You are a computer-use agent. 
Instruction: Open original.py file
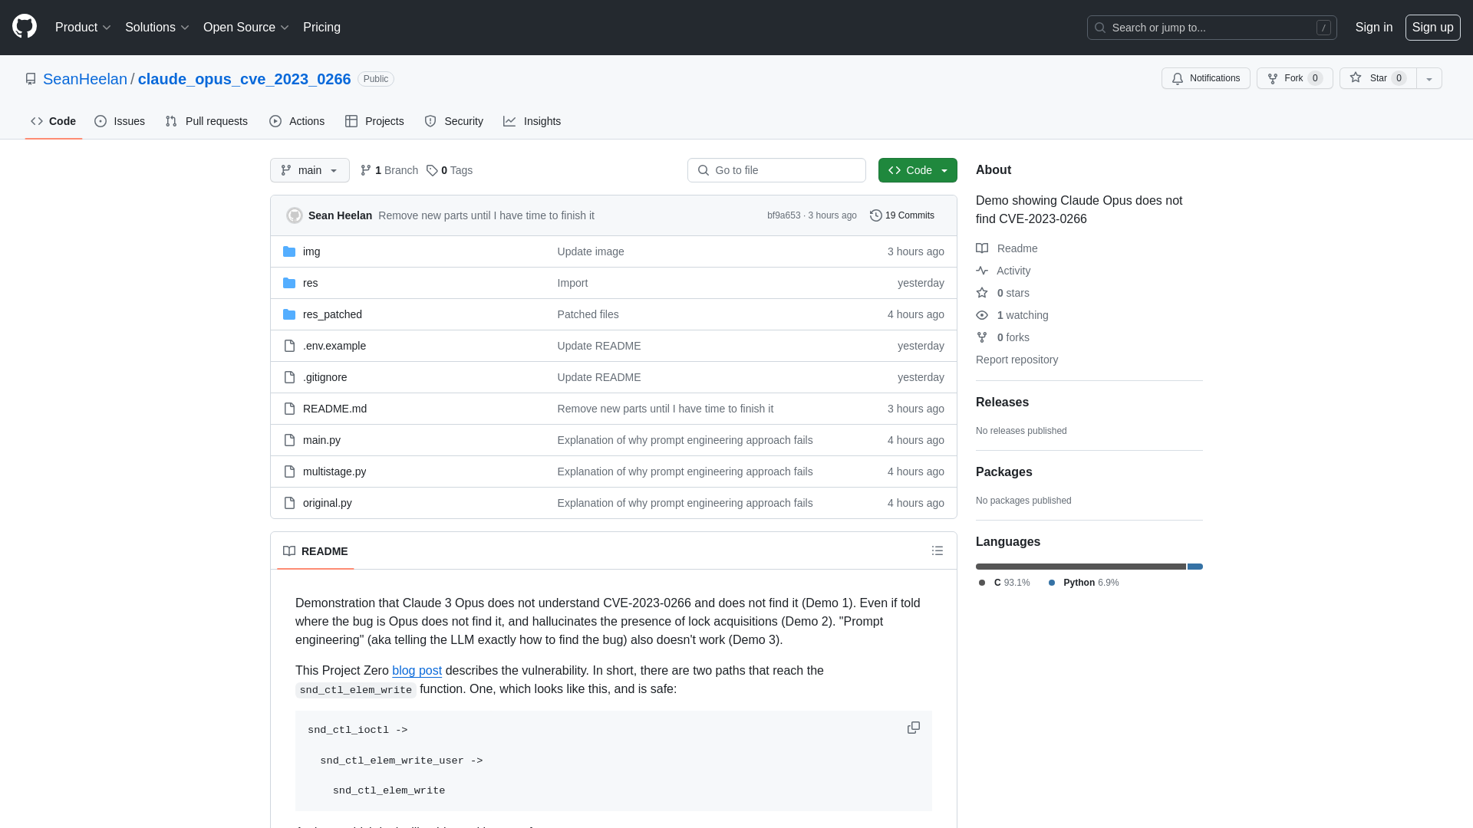tap(328, 503)
